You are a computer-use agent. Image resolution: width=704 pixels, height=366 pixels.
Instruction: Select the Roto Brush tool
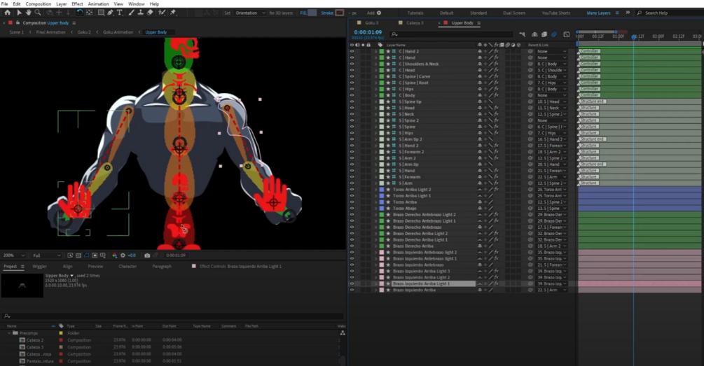[x=162, y=13]
